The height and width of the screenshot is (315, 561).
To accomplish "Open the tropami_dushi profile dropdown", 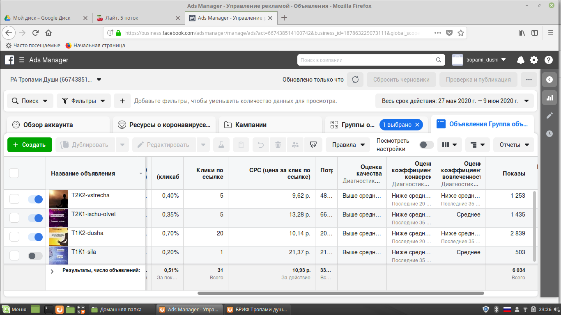I will 479,60.
